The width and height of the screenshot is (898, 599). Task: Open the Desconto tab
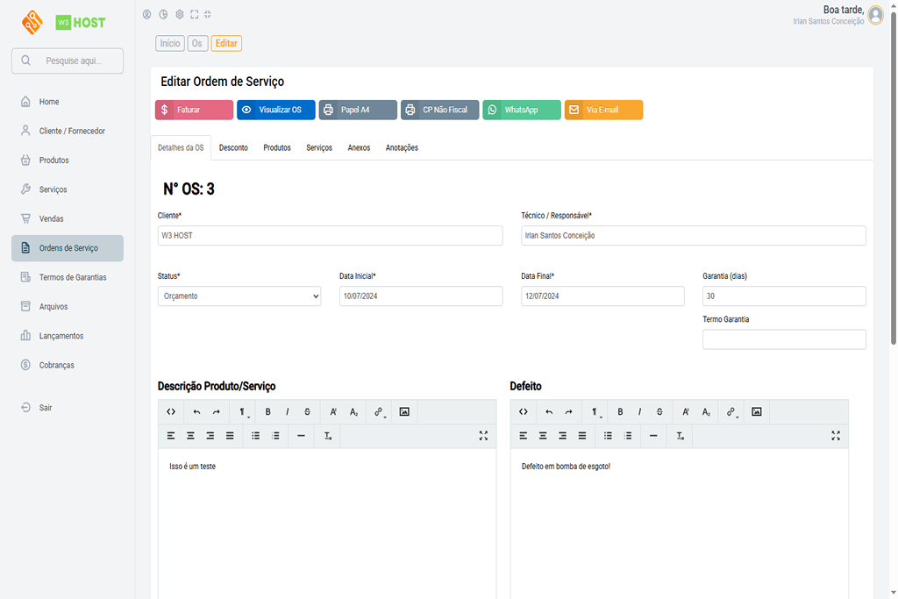[233, 147]
